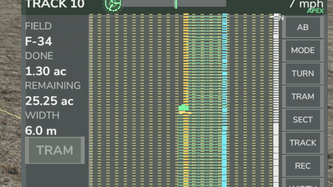Click the WIDTH label above 6.0 m

click(42, 115)
